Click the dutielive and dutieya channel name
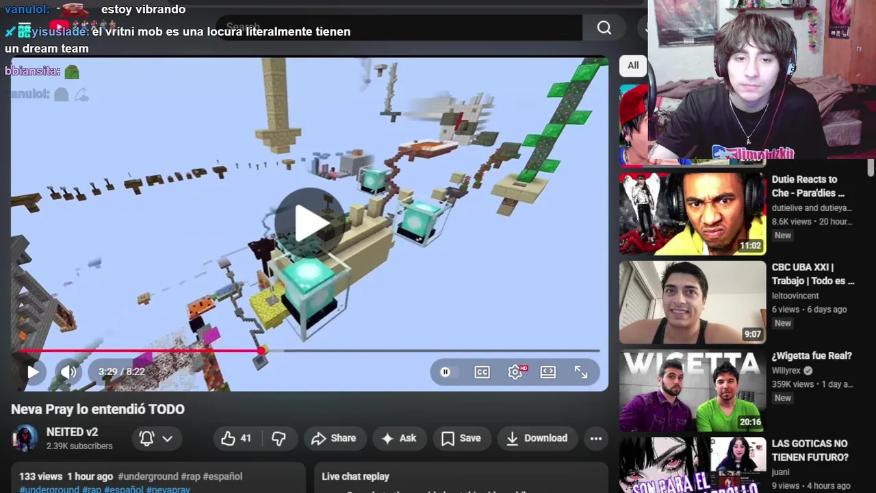876x493 pixels. tap(812, 208)
